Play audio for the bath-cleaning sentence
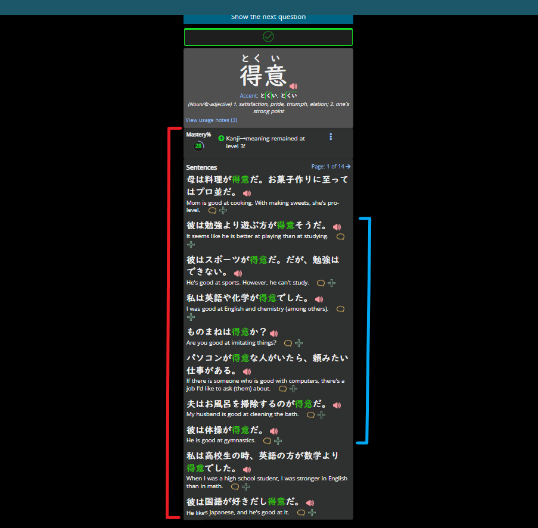The width and height of the screenshot is (538, 528). 337,405
